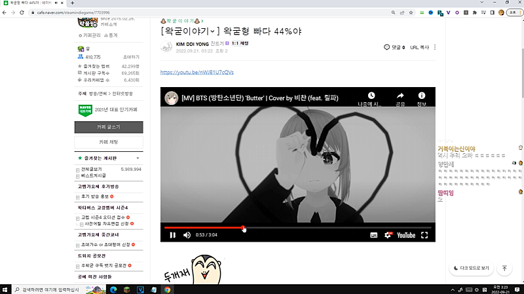
Task: Click the NAVER 대표카페 badge
Action: [85, 110]
